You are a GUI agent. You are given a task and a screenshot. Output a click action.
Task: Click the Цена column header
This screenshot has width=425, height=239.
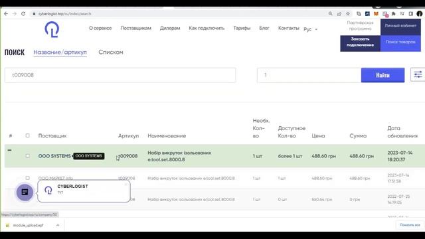pos(318,135)
